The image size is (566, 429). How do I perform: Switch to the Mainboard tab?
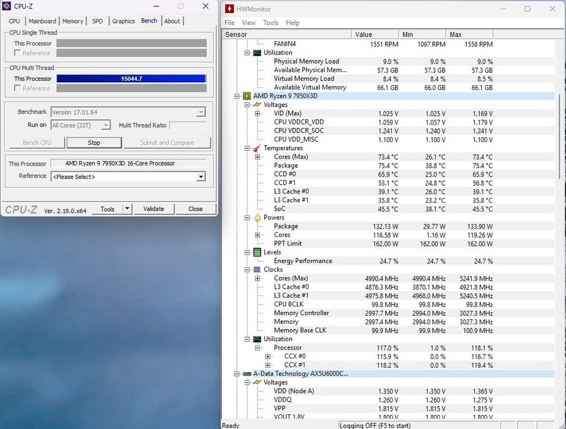42,21
